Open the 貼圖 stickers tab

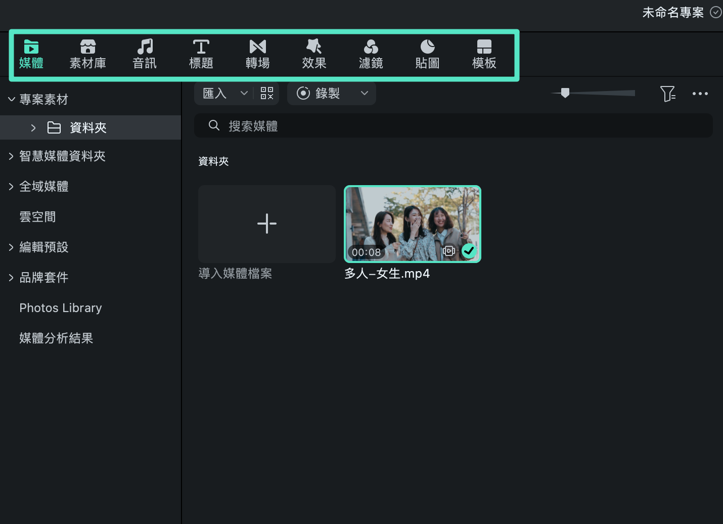point(428,55)
